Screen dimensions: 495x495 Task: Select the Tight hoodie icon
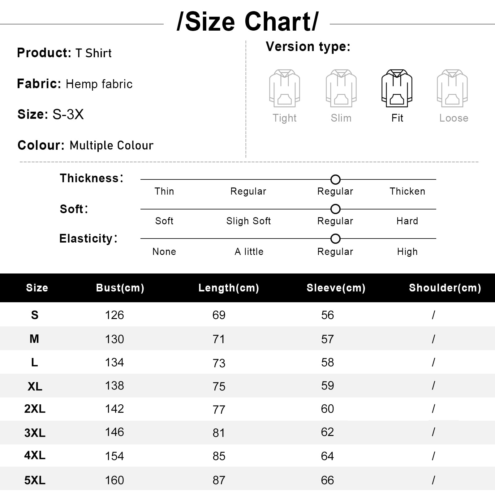[x=285, y=88]
